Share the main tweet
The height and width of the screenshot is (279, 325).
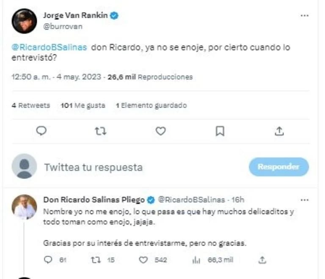click(279, 131)
